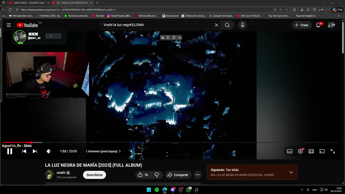This screenshot has width=345, height=194.
Task: Reload the current page
Action: click(x=10, y=10)
